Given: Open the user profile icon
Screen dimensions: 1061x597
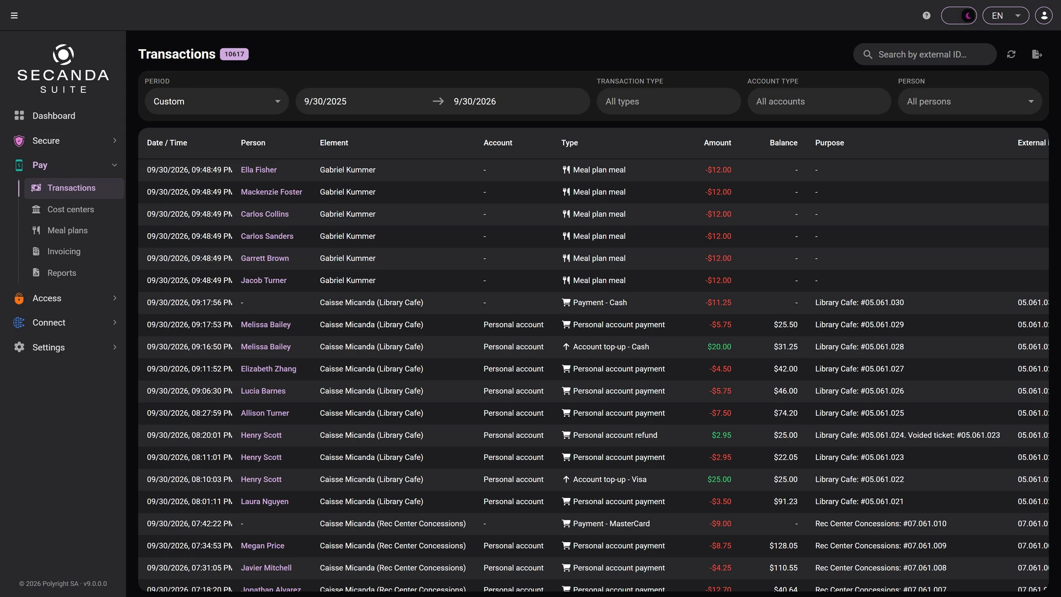Looking at the screenshot, I should 1044,15.
